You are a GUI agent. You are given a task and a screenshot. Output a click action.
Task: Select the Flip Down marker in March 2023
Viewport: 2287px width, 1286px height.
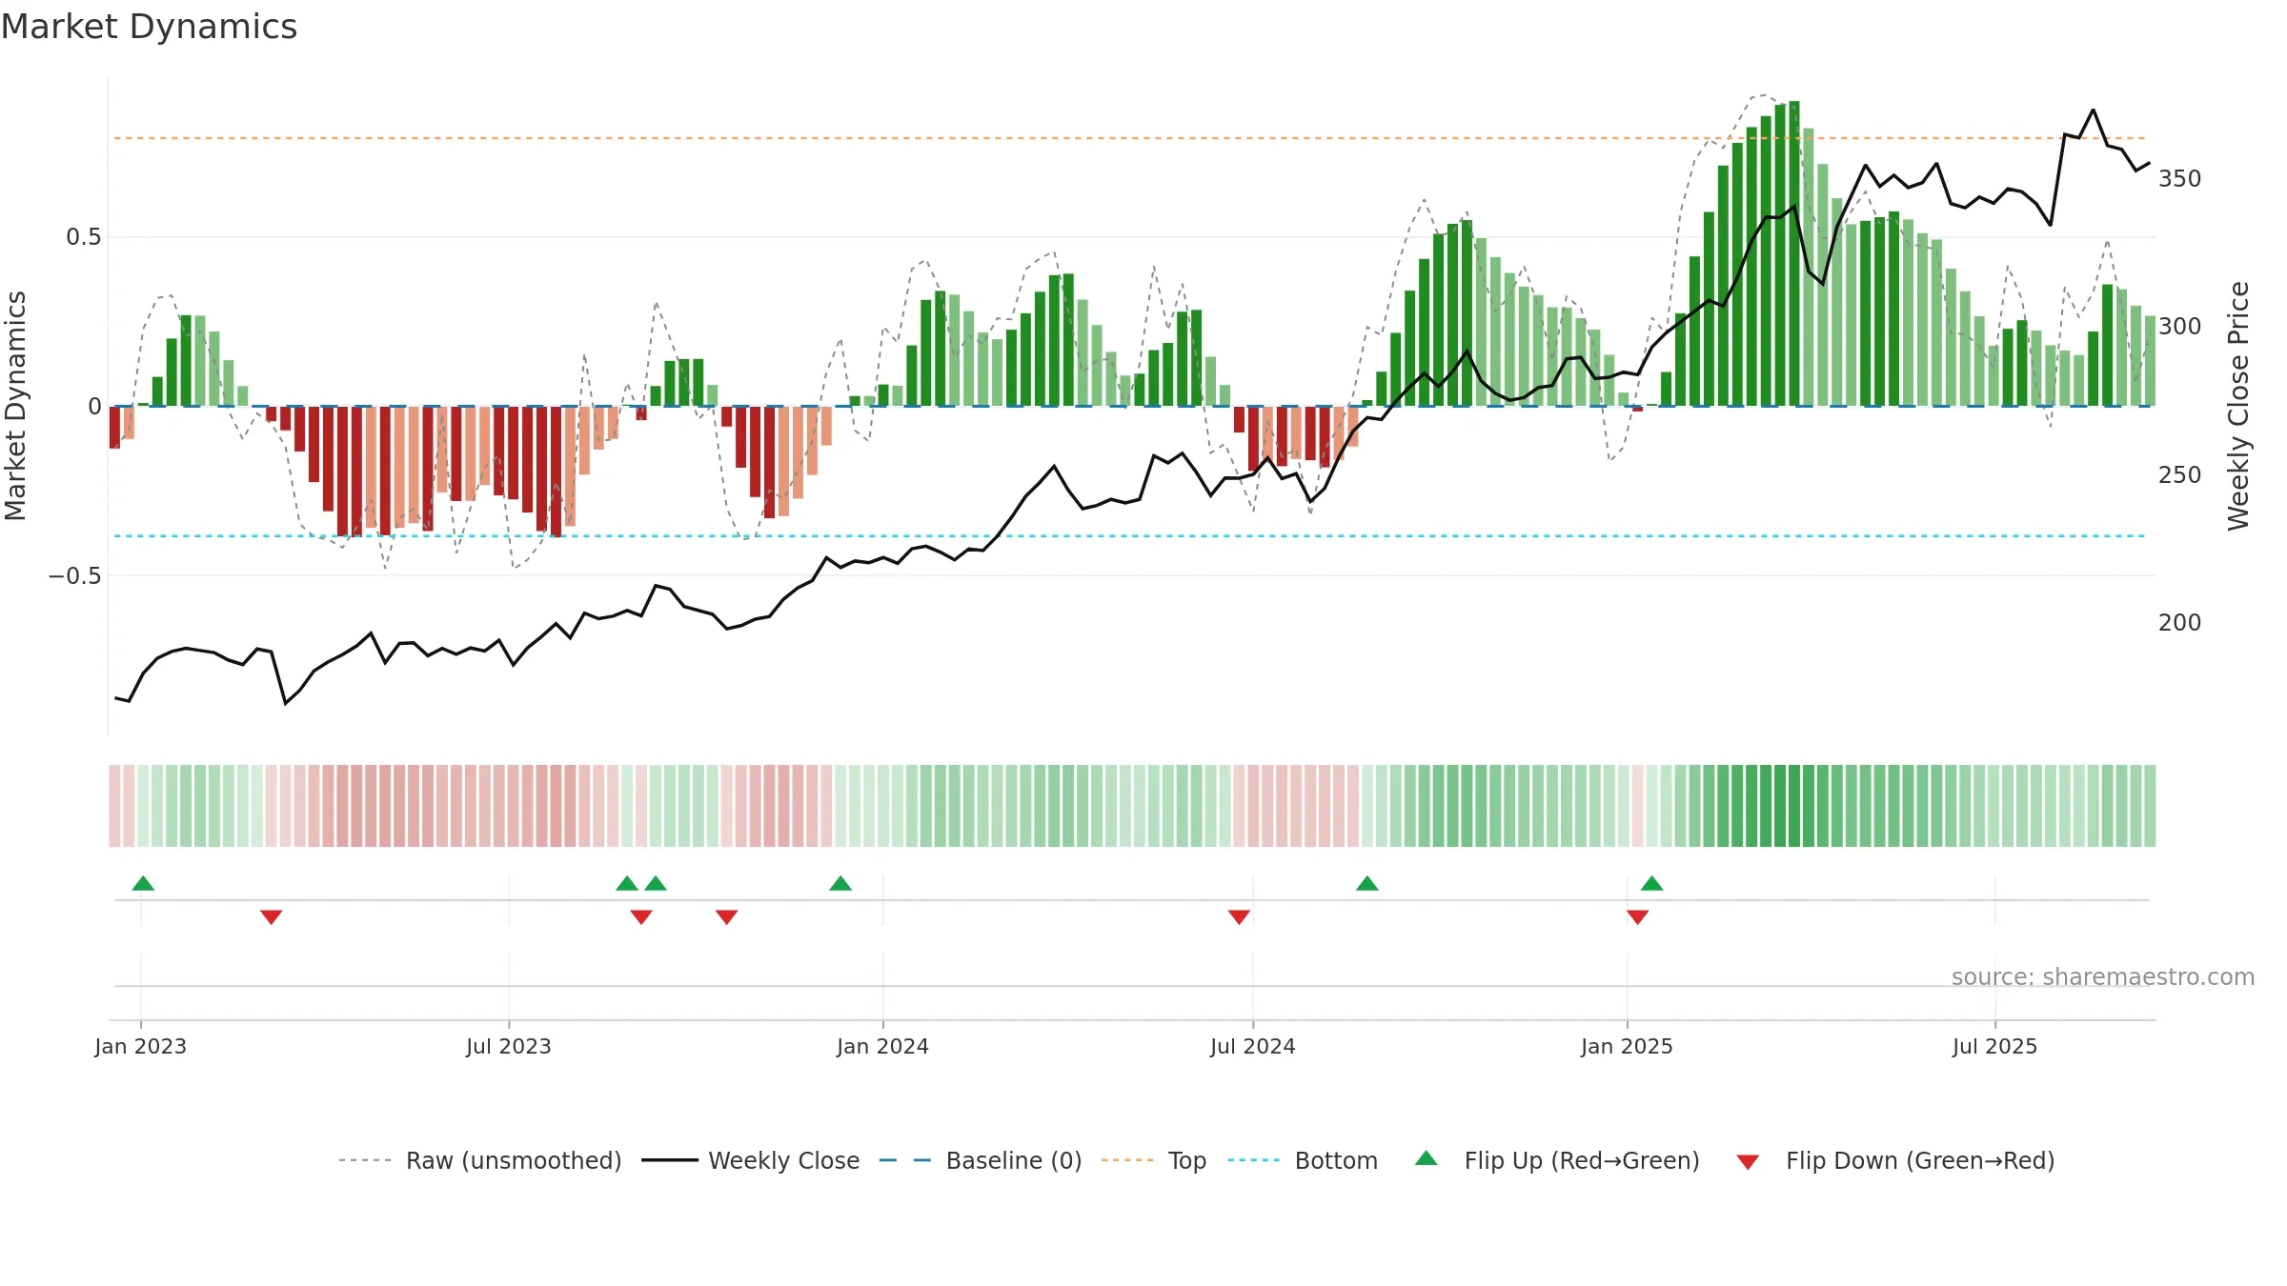pyautogui.click(x=271, y=917)
